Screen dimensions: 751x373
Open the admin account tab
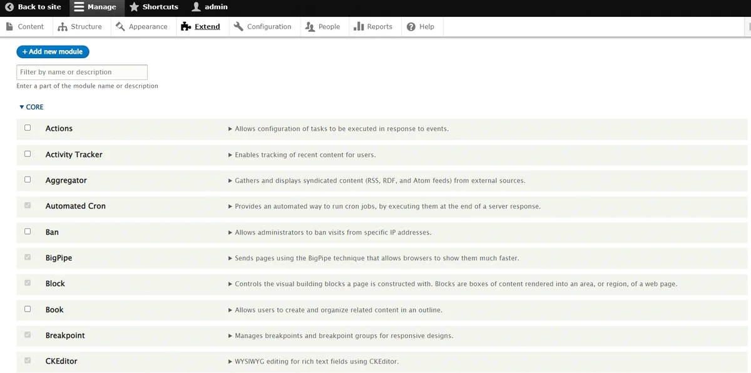click(x=210, y=7)
